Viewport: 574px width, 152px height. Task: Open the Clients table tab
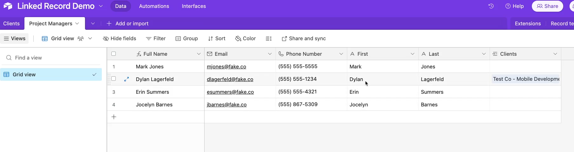coord(11,23)
